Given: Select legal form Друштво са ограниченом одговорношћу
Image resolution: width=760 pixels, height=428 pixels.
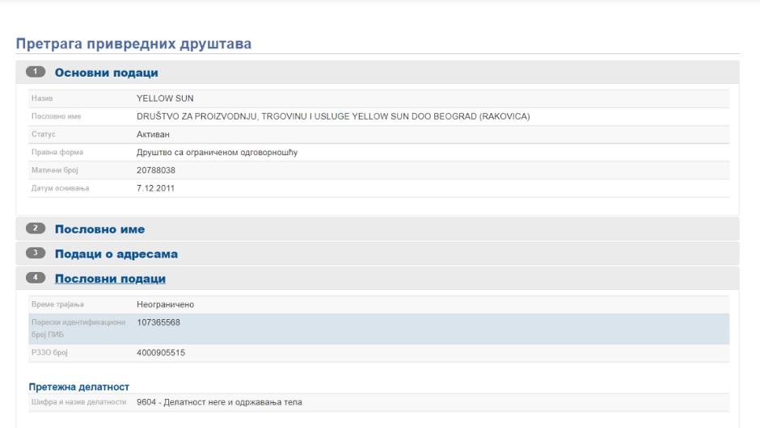Looking at the screenshot, I should (217, 152).
